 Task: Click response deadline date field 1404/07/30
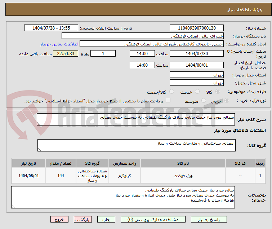(197, 53)
